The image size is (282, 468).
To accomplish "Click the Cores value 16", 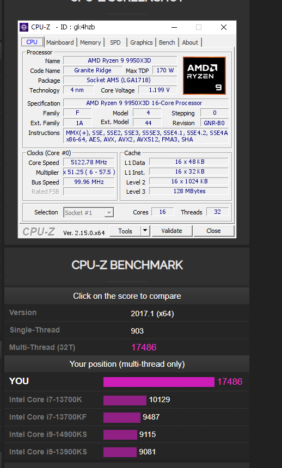I will [x=163, y=212].
